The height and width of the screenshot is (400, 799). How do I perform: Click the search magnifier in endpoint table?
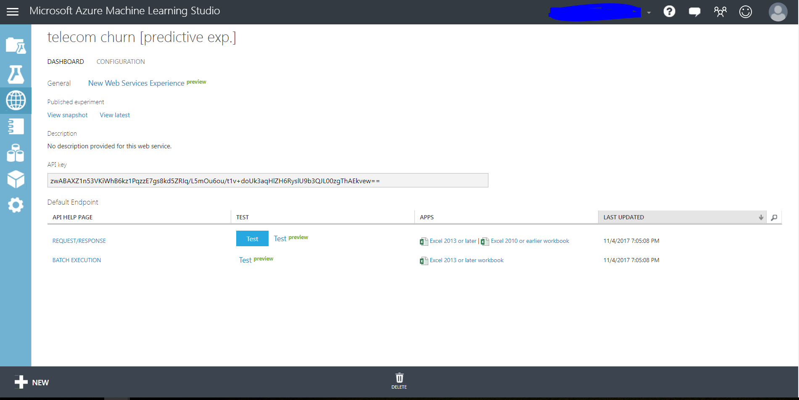(774, 217)
